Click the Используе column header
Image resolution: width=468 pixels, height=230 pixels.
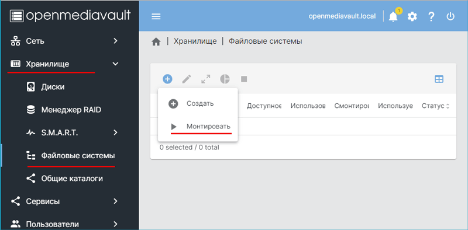[395, 106]
